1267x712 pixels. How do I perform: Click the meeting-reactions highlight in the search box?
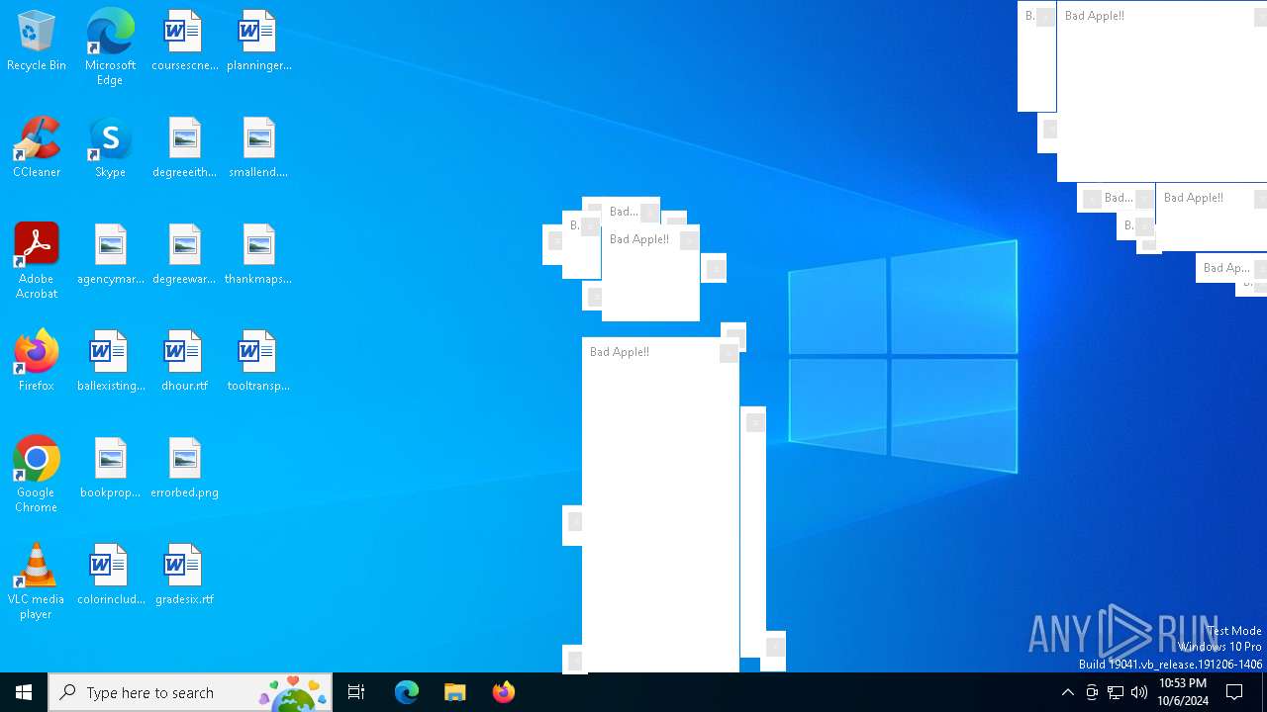point(293,692)
